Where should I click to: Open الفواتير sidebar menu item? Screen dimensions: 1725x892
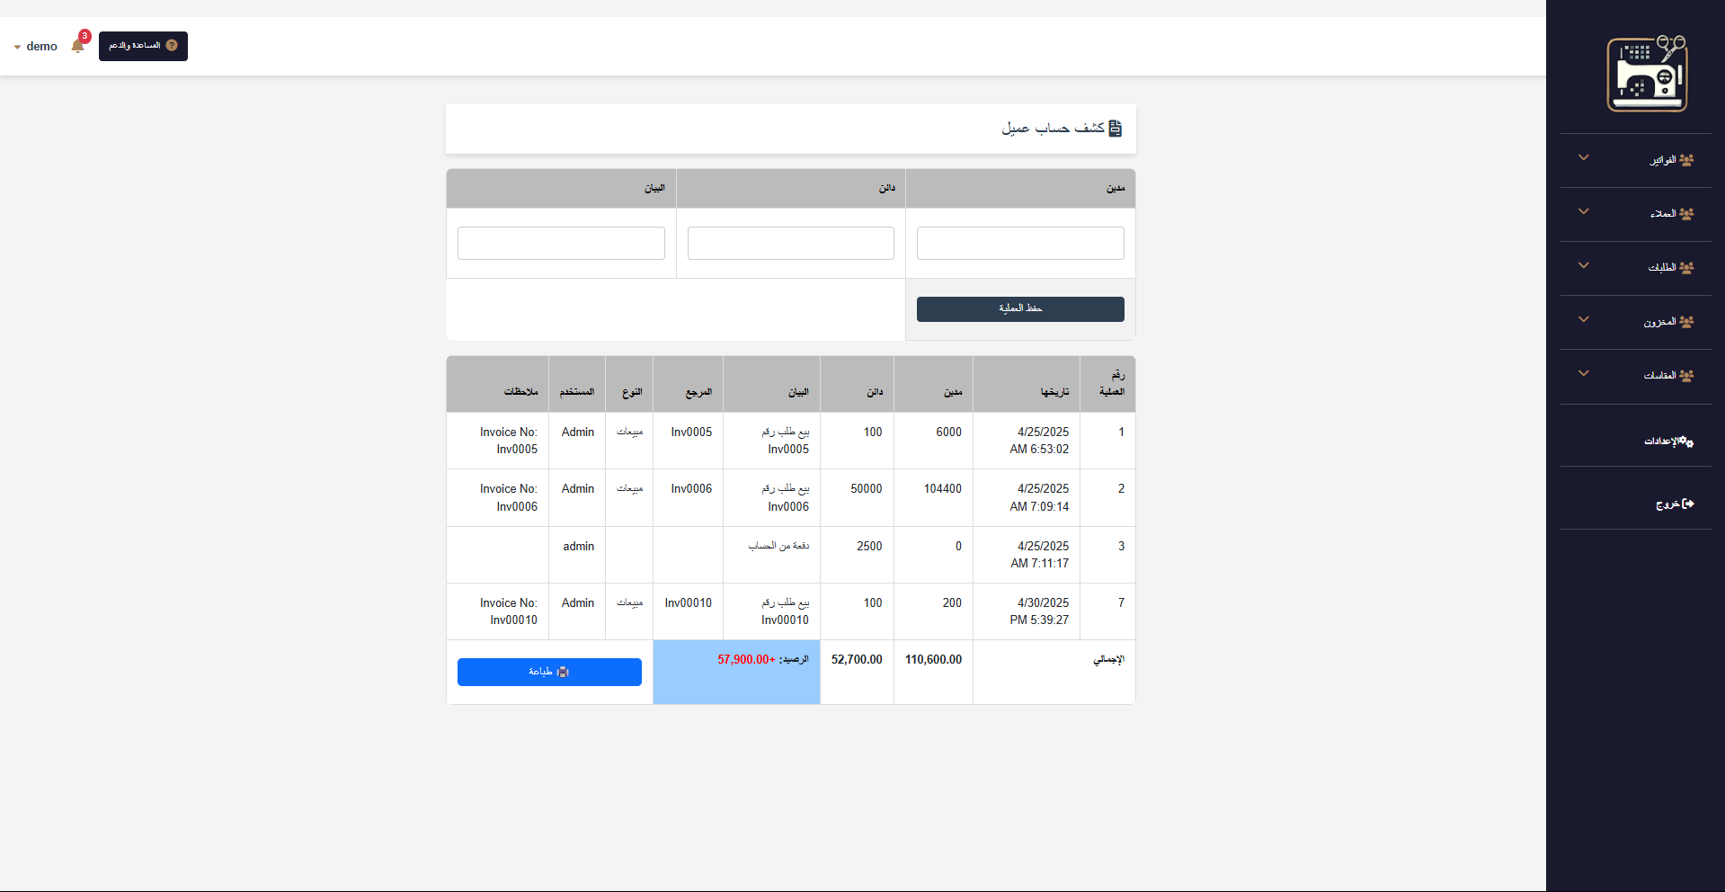tap(1636, 160)
